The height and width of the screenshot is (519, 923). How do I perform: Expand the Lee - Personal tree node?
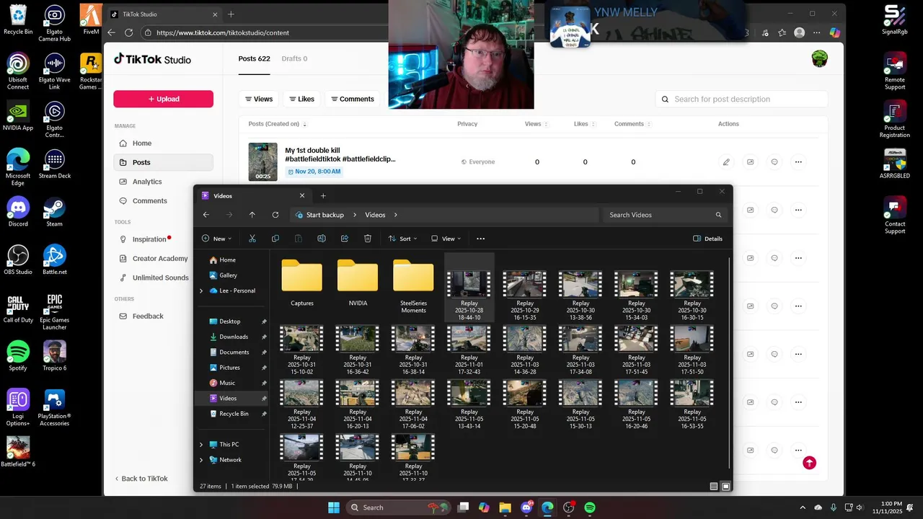coord(201,291)
